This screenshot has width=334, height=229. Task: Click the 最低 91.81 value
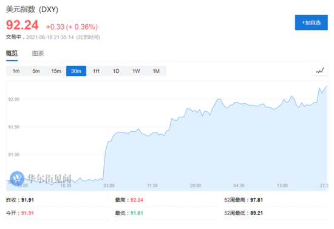click(x=137, y=213)
